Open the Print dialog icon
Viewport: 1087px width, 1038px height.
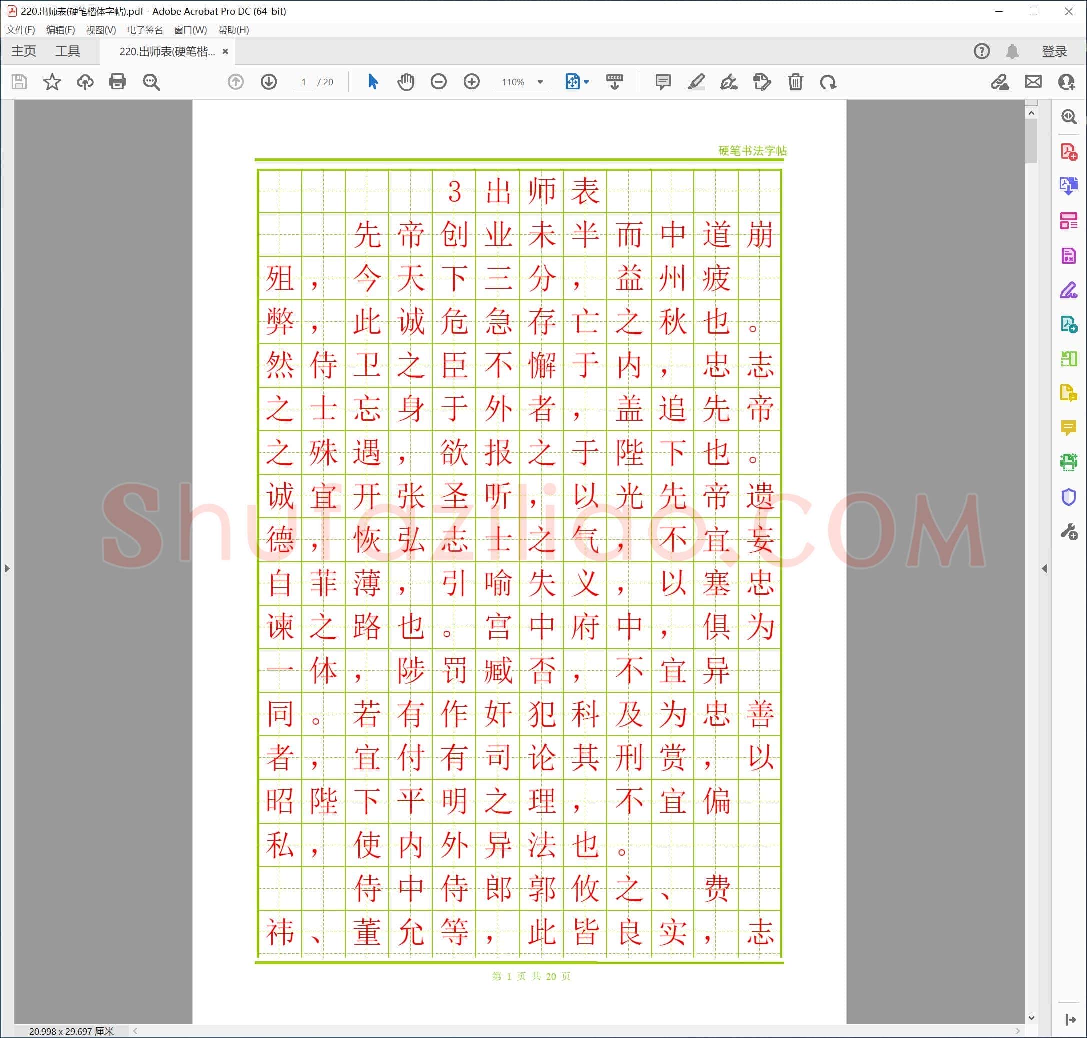pyautogui.click(x=117, y=82)
